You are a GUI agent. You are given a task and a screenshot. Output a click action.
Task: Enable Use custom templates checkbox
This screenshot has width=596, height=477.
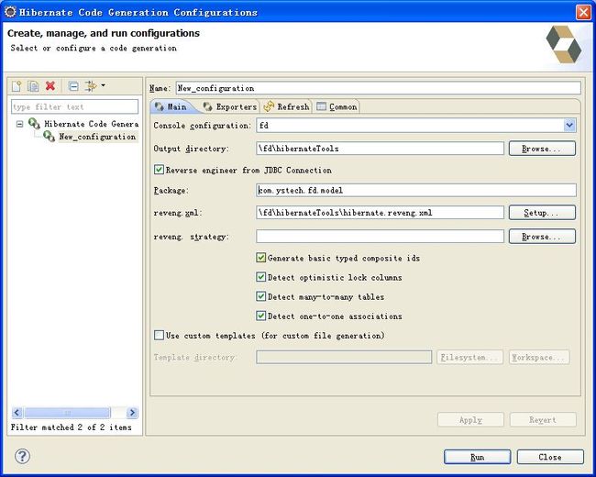[159, 335]
